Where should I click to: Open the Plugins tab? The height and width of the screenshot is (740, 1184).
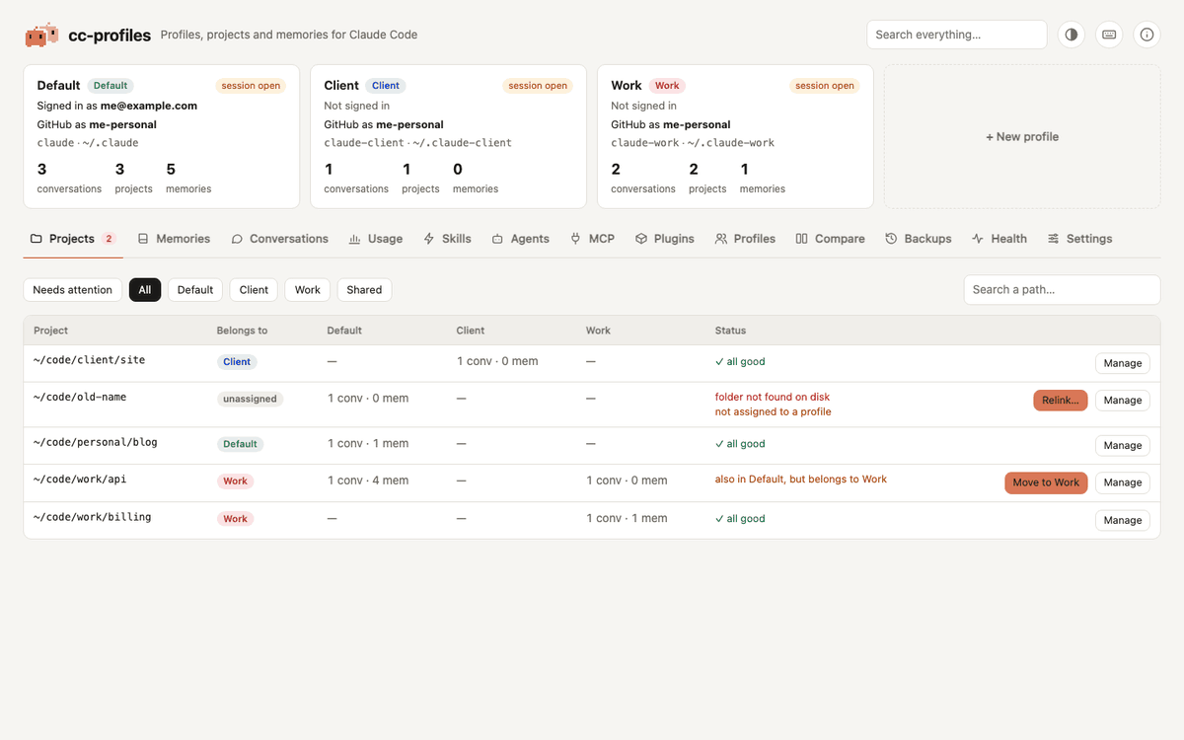pos(665,239)
